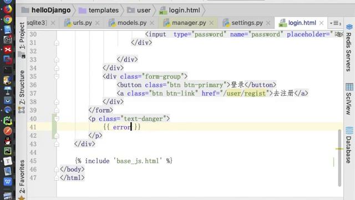The image size is (355, 200).
Task: Open Firefox from the dock
Action: [x=8, y=9]
